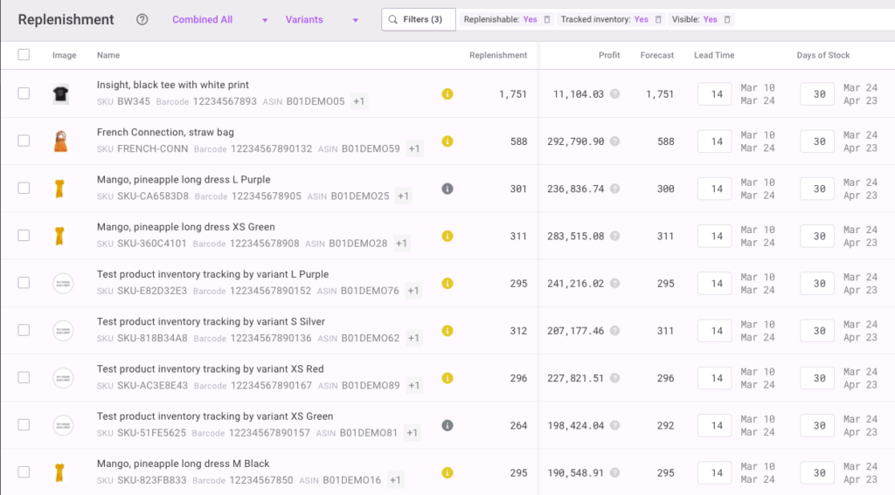The height and width of the screenshot is (495, 895).
Task: Tick checkbox for Mango dress M Black
Action: 24,472
